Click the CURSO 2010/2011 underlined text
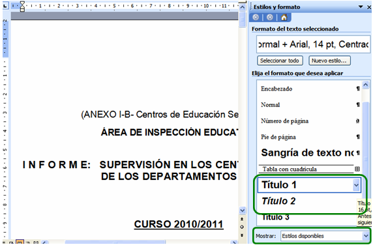373x247 pixels. click(x=179, y=224)
